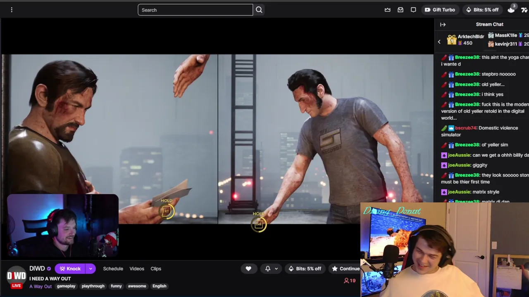
Task: Open the Prime loot crown icon
Action: click(387, 9)
